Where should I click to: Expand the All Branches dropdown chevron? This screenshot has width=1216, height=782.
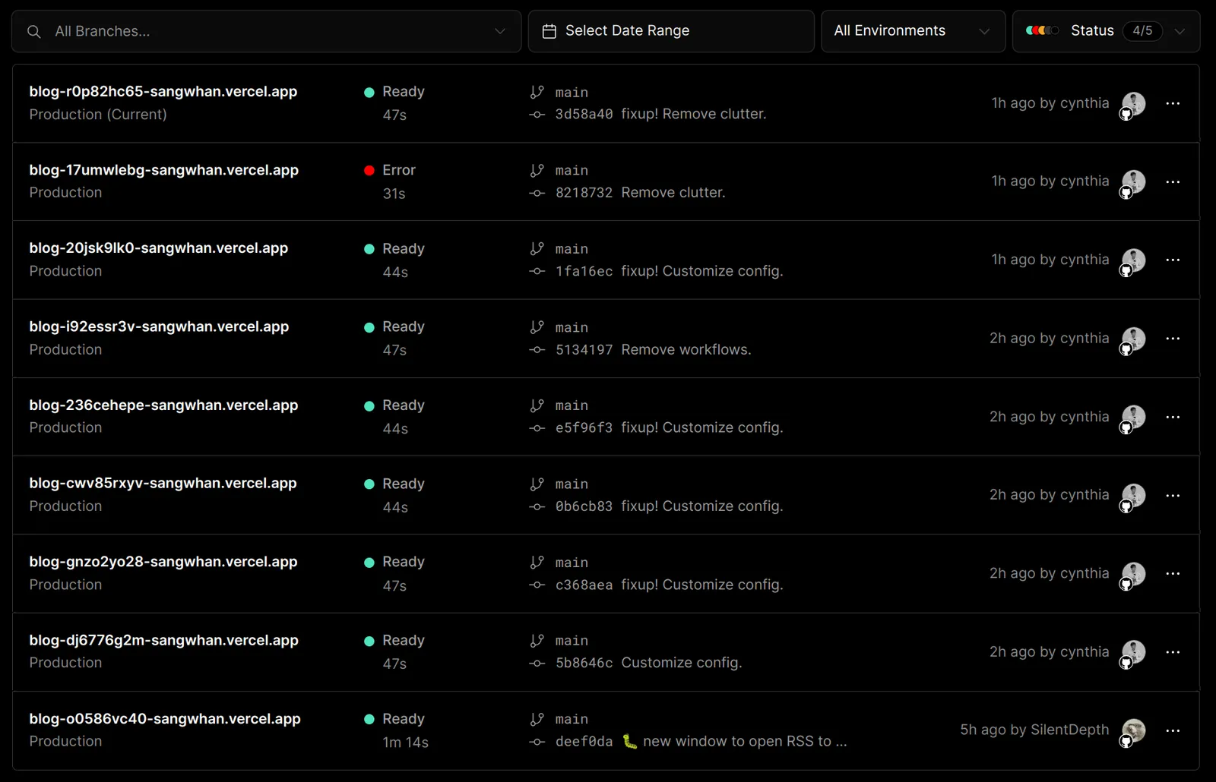500,31
